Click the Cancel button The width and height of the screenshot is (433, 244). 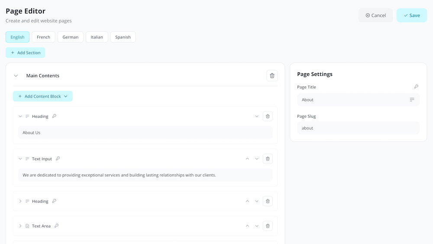click(375, 15)
